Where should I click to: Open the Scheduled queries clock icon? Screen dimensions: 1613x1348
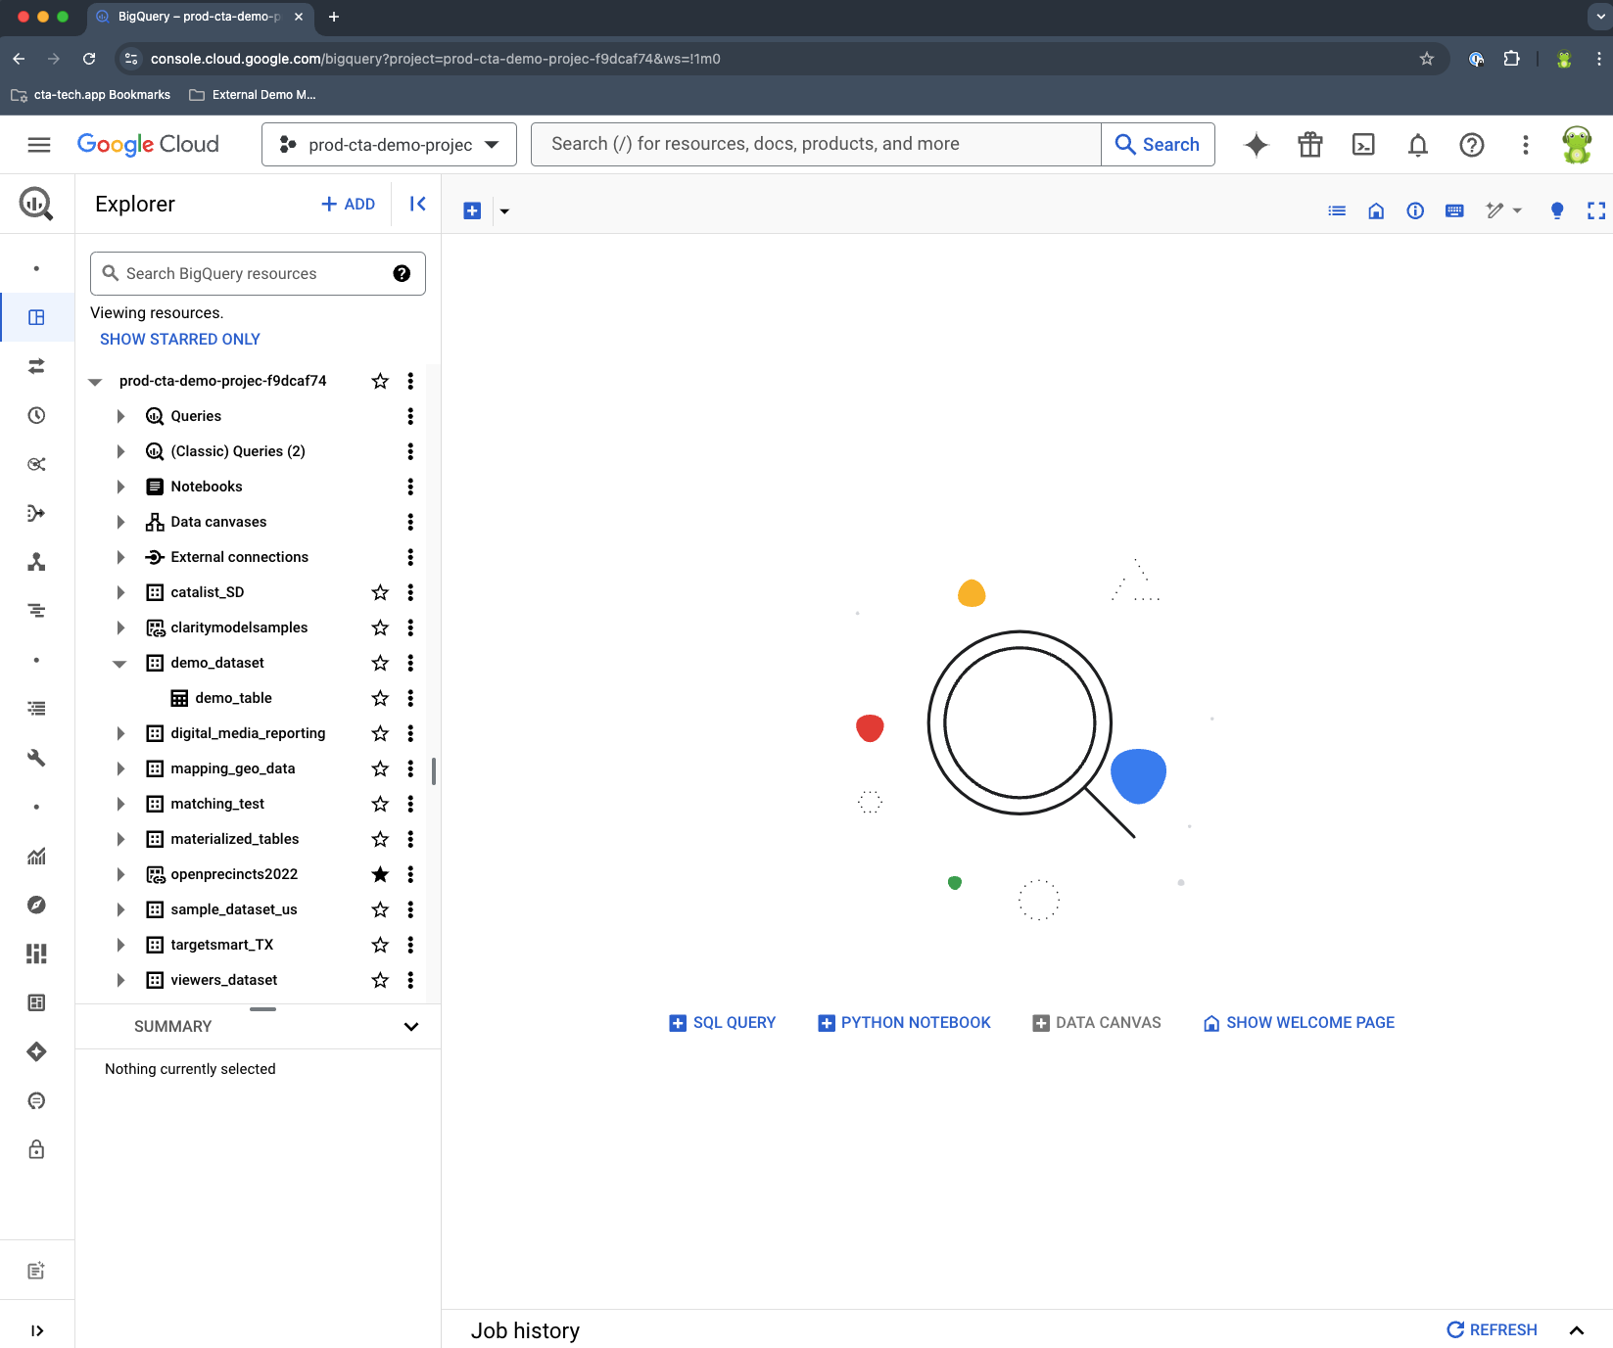tap(36, 415)
